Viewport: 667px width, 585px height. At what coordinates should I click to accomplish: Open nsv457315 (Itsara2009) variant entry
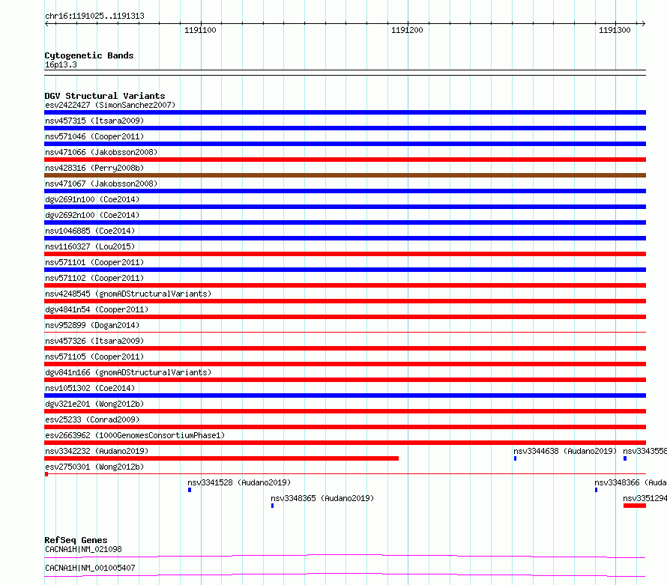point(94,121)
